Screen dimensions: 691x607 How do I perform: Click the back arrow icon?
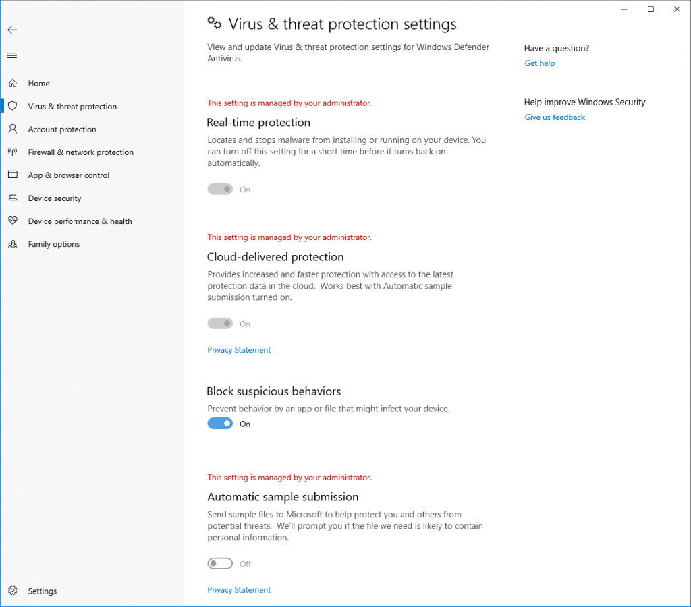tap(12, 30)
